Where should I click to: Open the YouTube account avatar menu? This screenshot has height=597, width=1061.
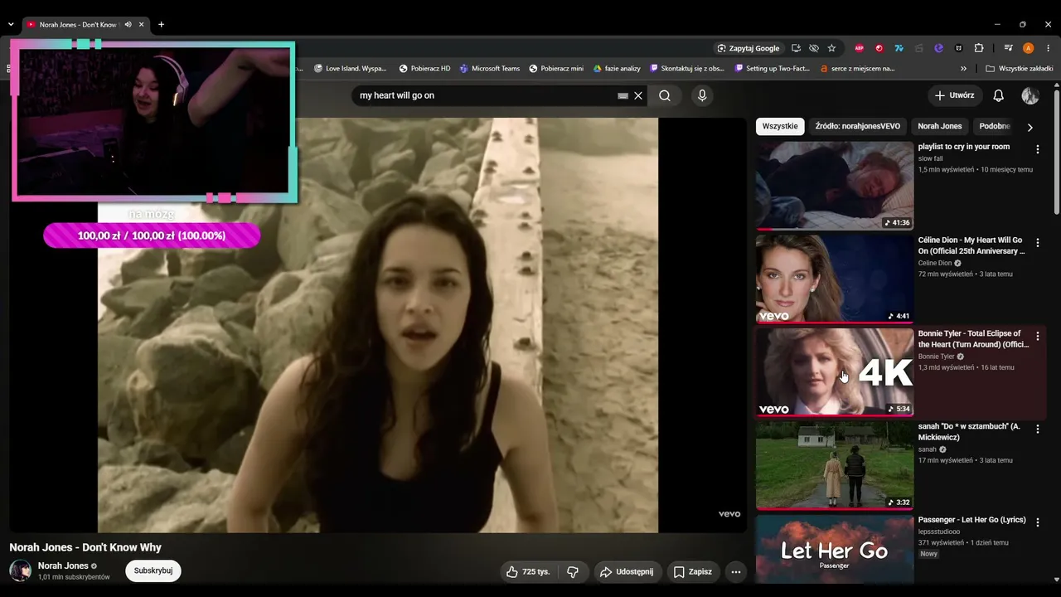[x=1030, y=95]
